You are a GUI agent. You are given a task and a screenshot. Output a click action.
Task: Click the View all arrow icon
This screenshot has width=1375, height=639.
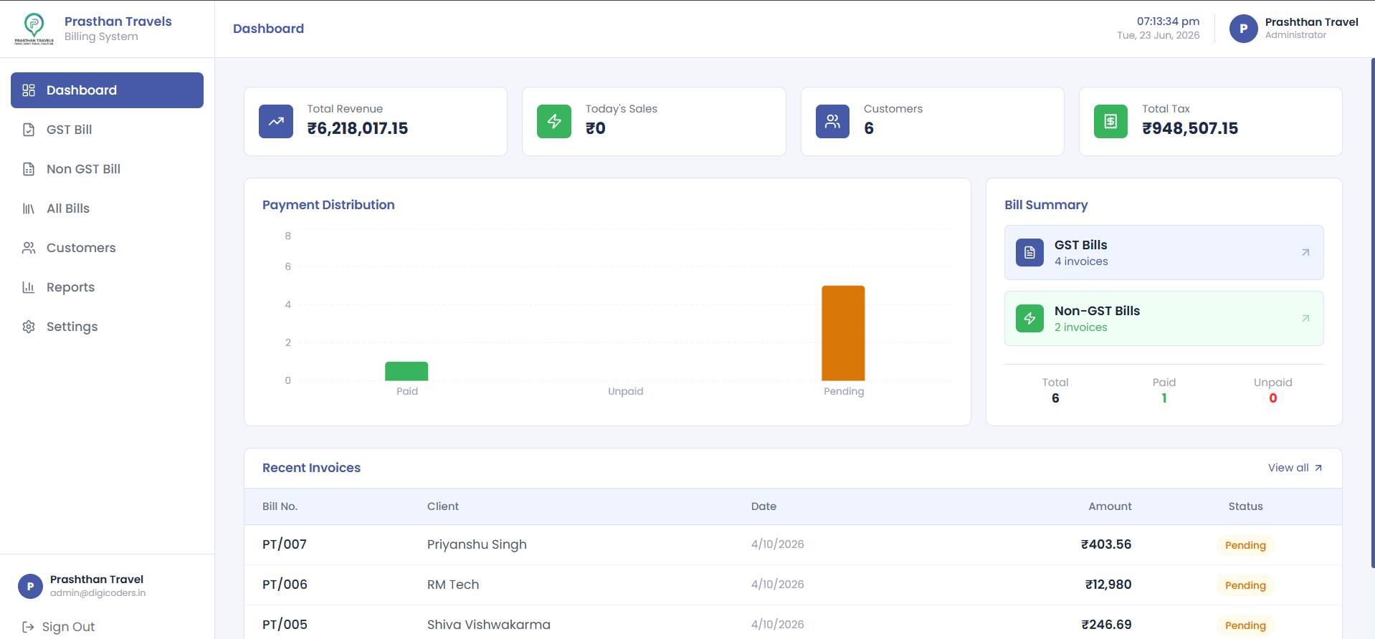click(1318, 468)
